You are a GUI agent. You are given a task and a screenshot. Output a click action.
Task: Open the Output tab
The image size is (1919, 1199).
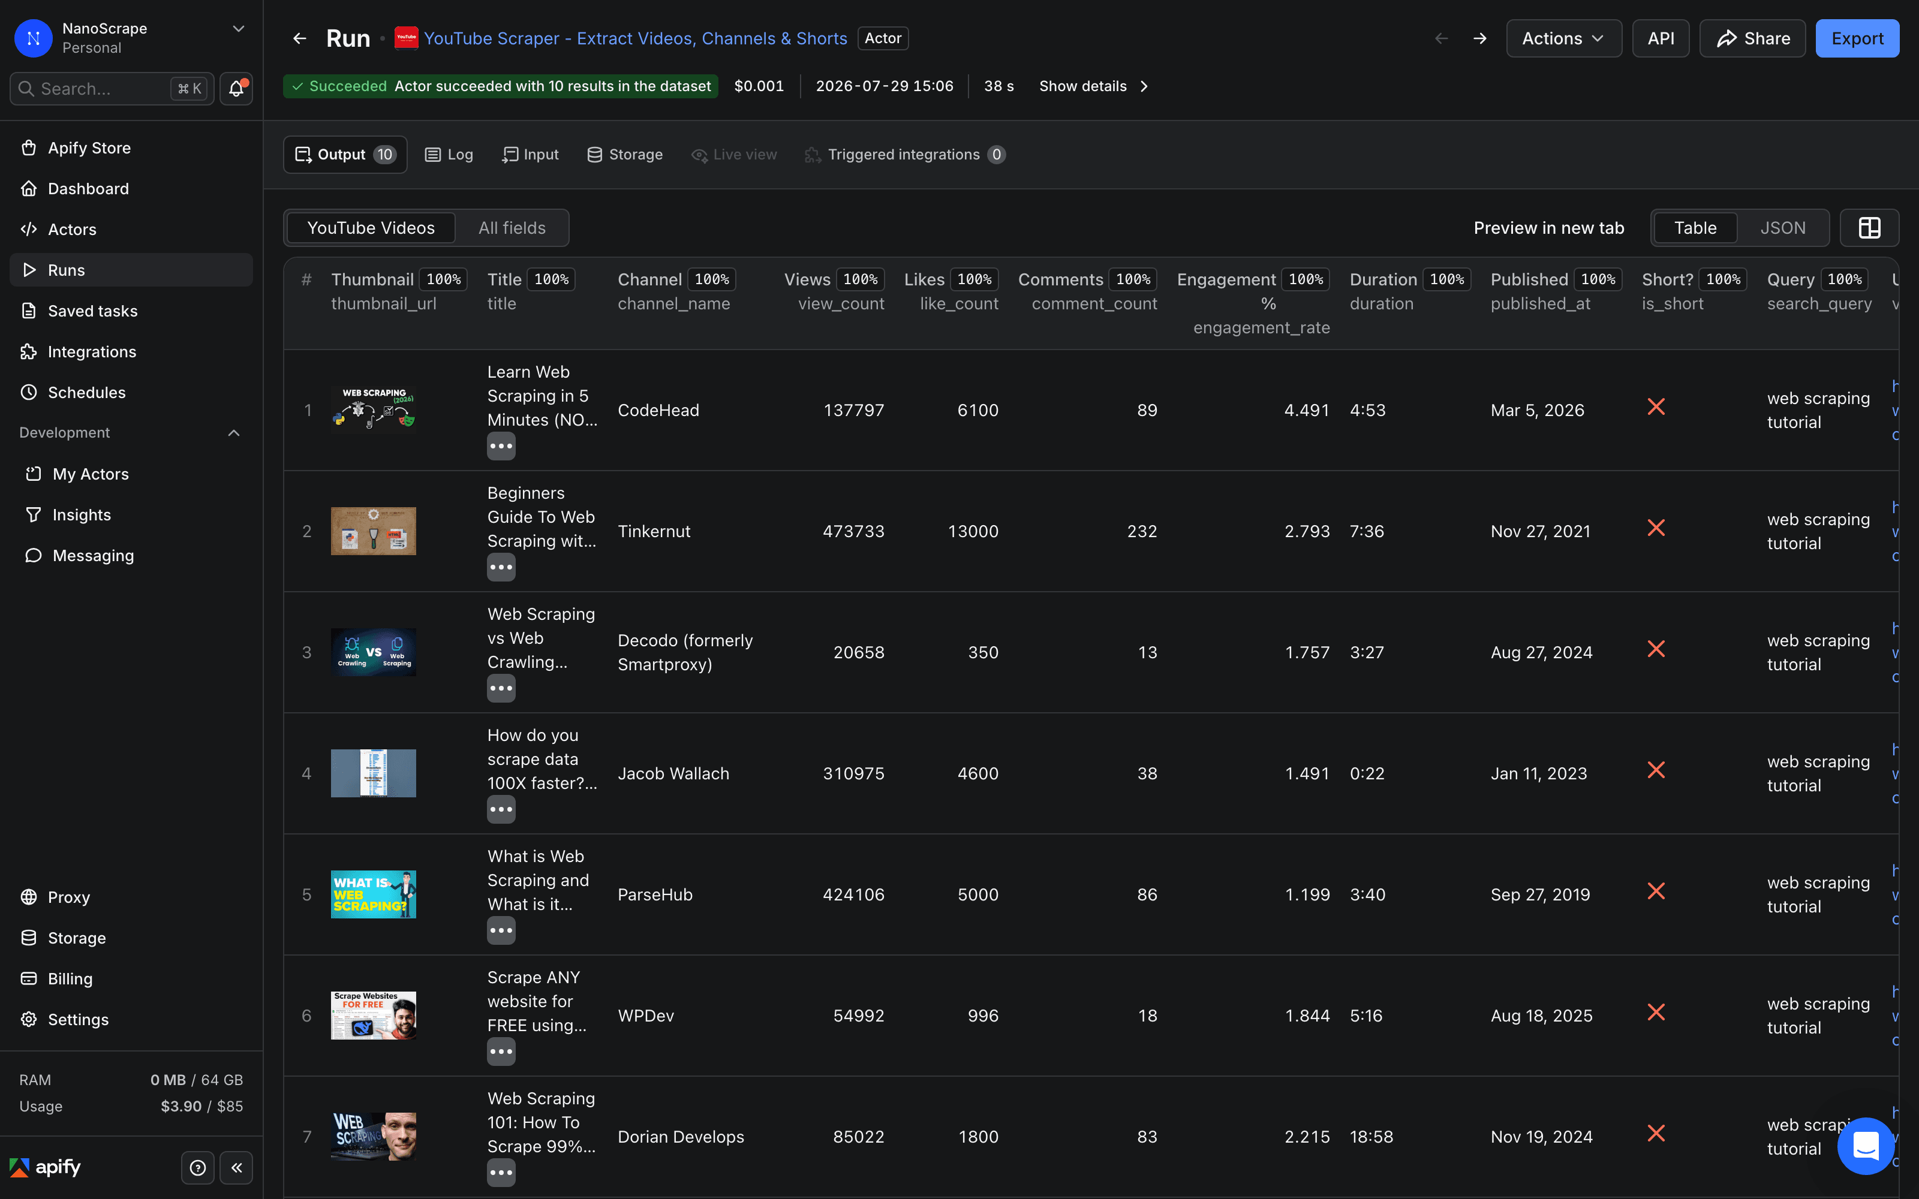pos(345,155)
